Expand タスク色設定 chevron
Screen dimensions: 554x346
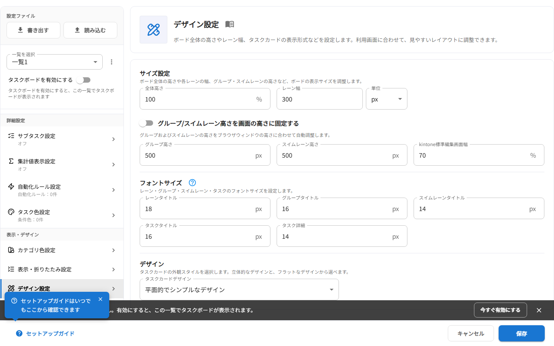(x=113, y=215)
